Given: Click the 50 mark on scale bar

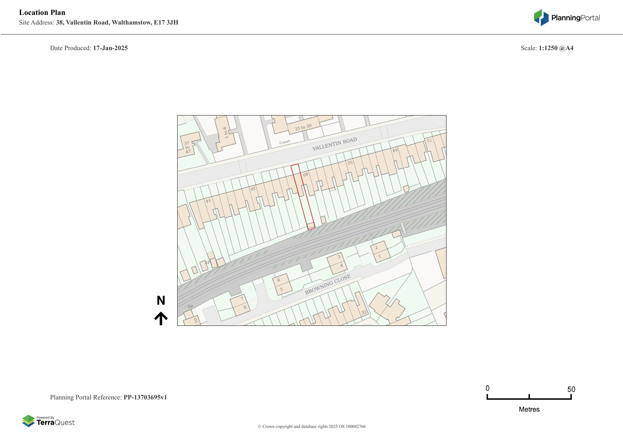Looking at the screenshot, I should click(571, 389).
